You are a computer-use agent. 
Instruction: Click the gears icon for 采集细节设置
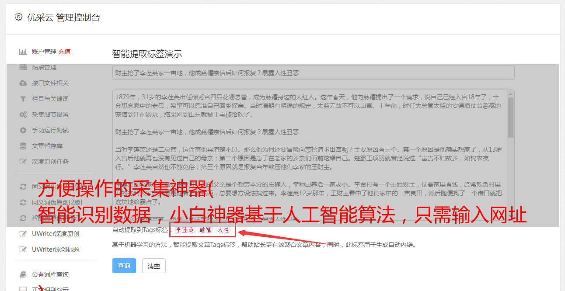(23, 114)
